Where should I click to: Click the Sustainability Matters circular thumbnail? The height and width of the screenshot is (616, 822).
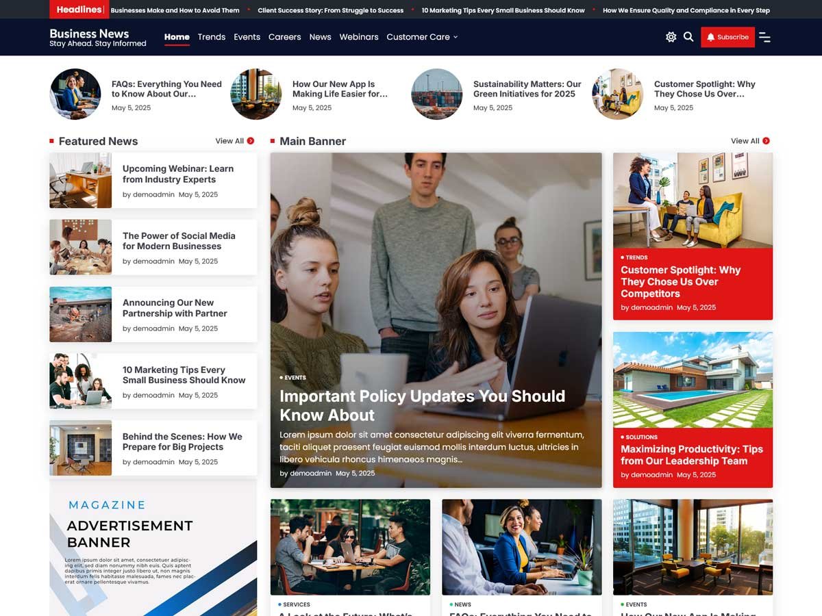coord(437,94)
